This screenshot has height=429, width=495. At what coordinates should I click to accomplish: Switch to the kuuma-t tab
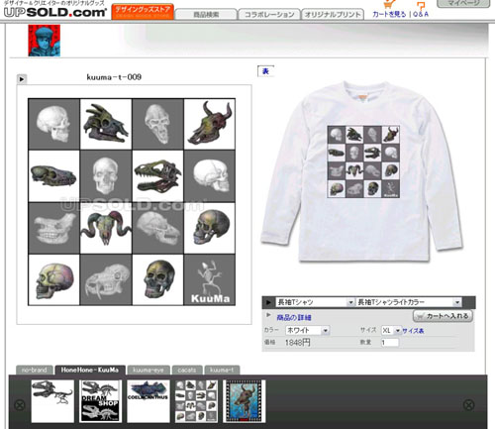point(222,370)
